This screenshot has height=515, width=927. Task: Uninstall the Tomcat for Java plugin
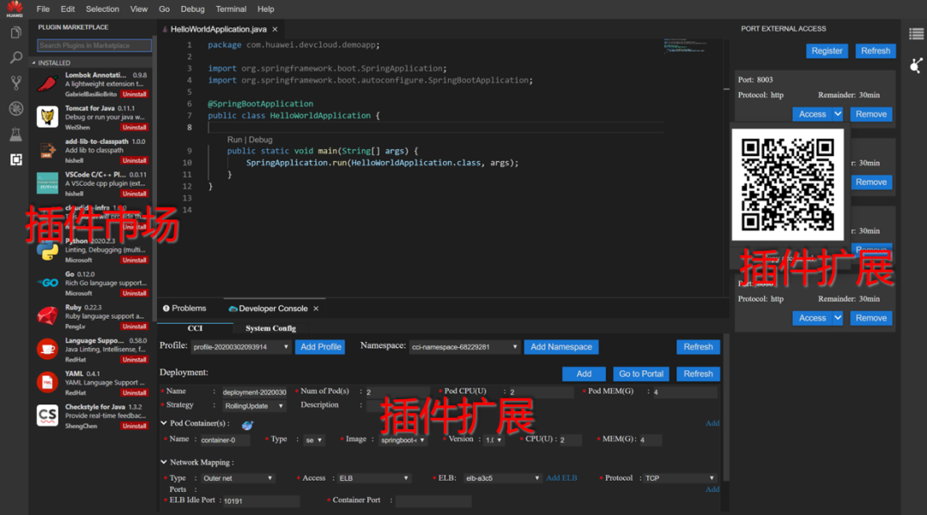click(x=134, y=127)
